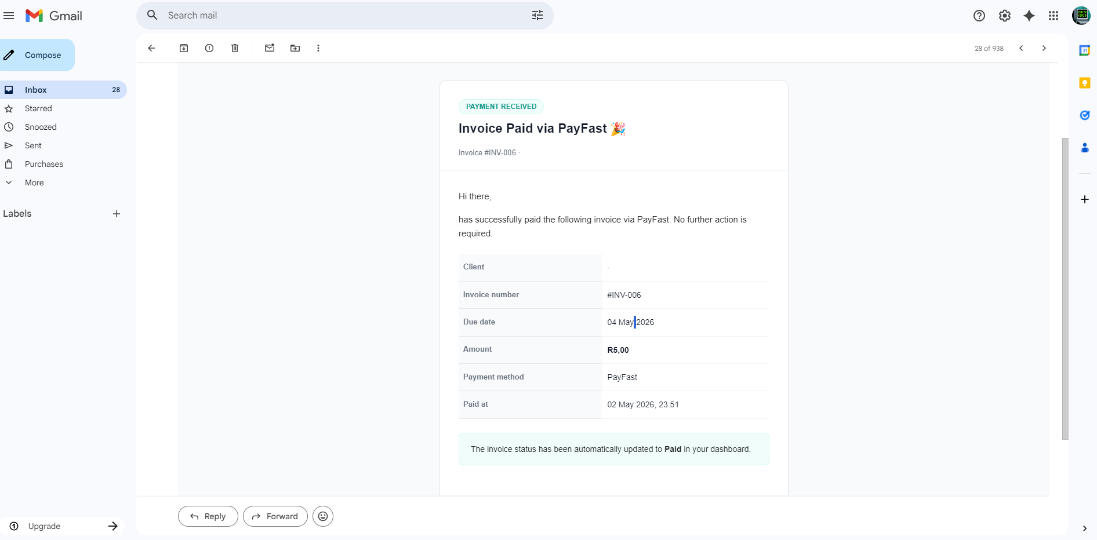Click the 28 of 938 counter

pos(989,49)
